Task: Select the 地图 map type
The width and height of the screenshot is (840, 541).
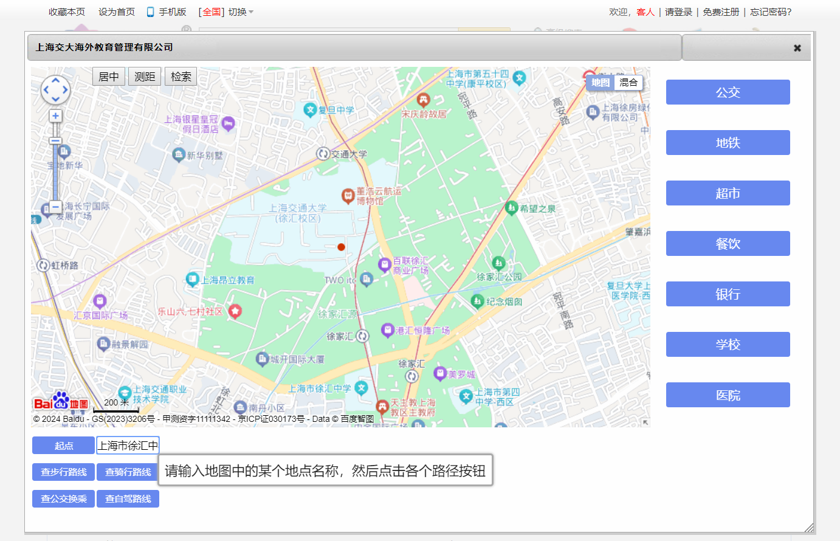Action: click(600, 83)
